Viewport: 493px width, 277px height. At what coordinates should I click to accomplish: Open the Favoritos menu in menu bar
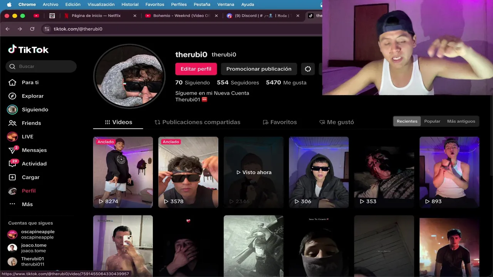(x=155, y=4)
